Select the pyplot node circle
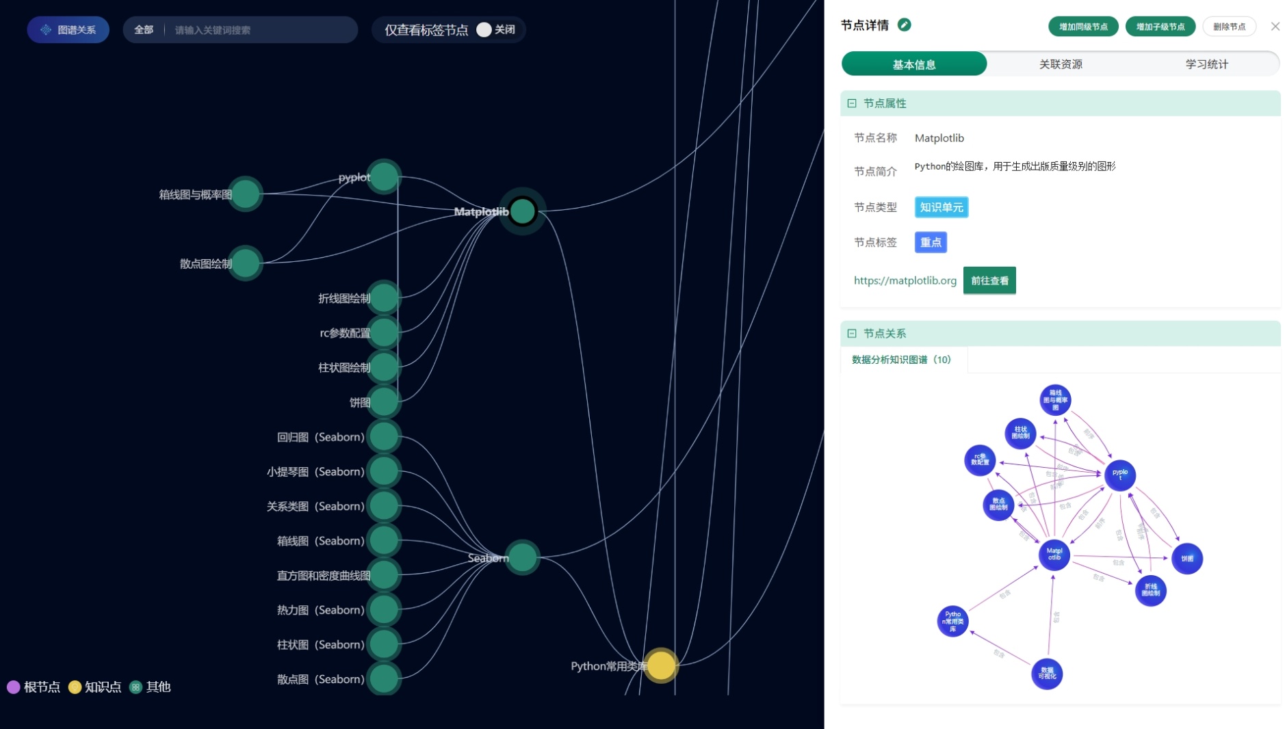The width and height of the screenshot is (1285, 729). coord(384,177)
